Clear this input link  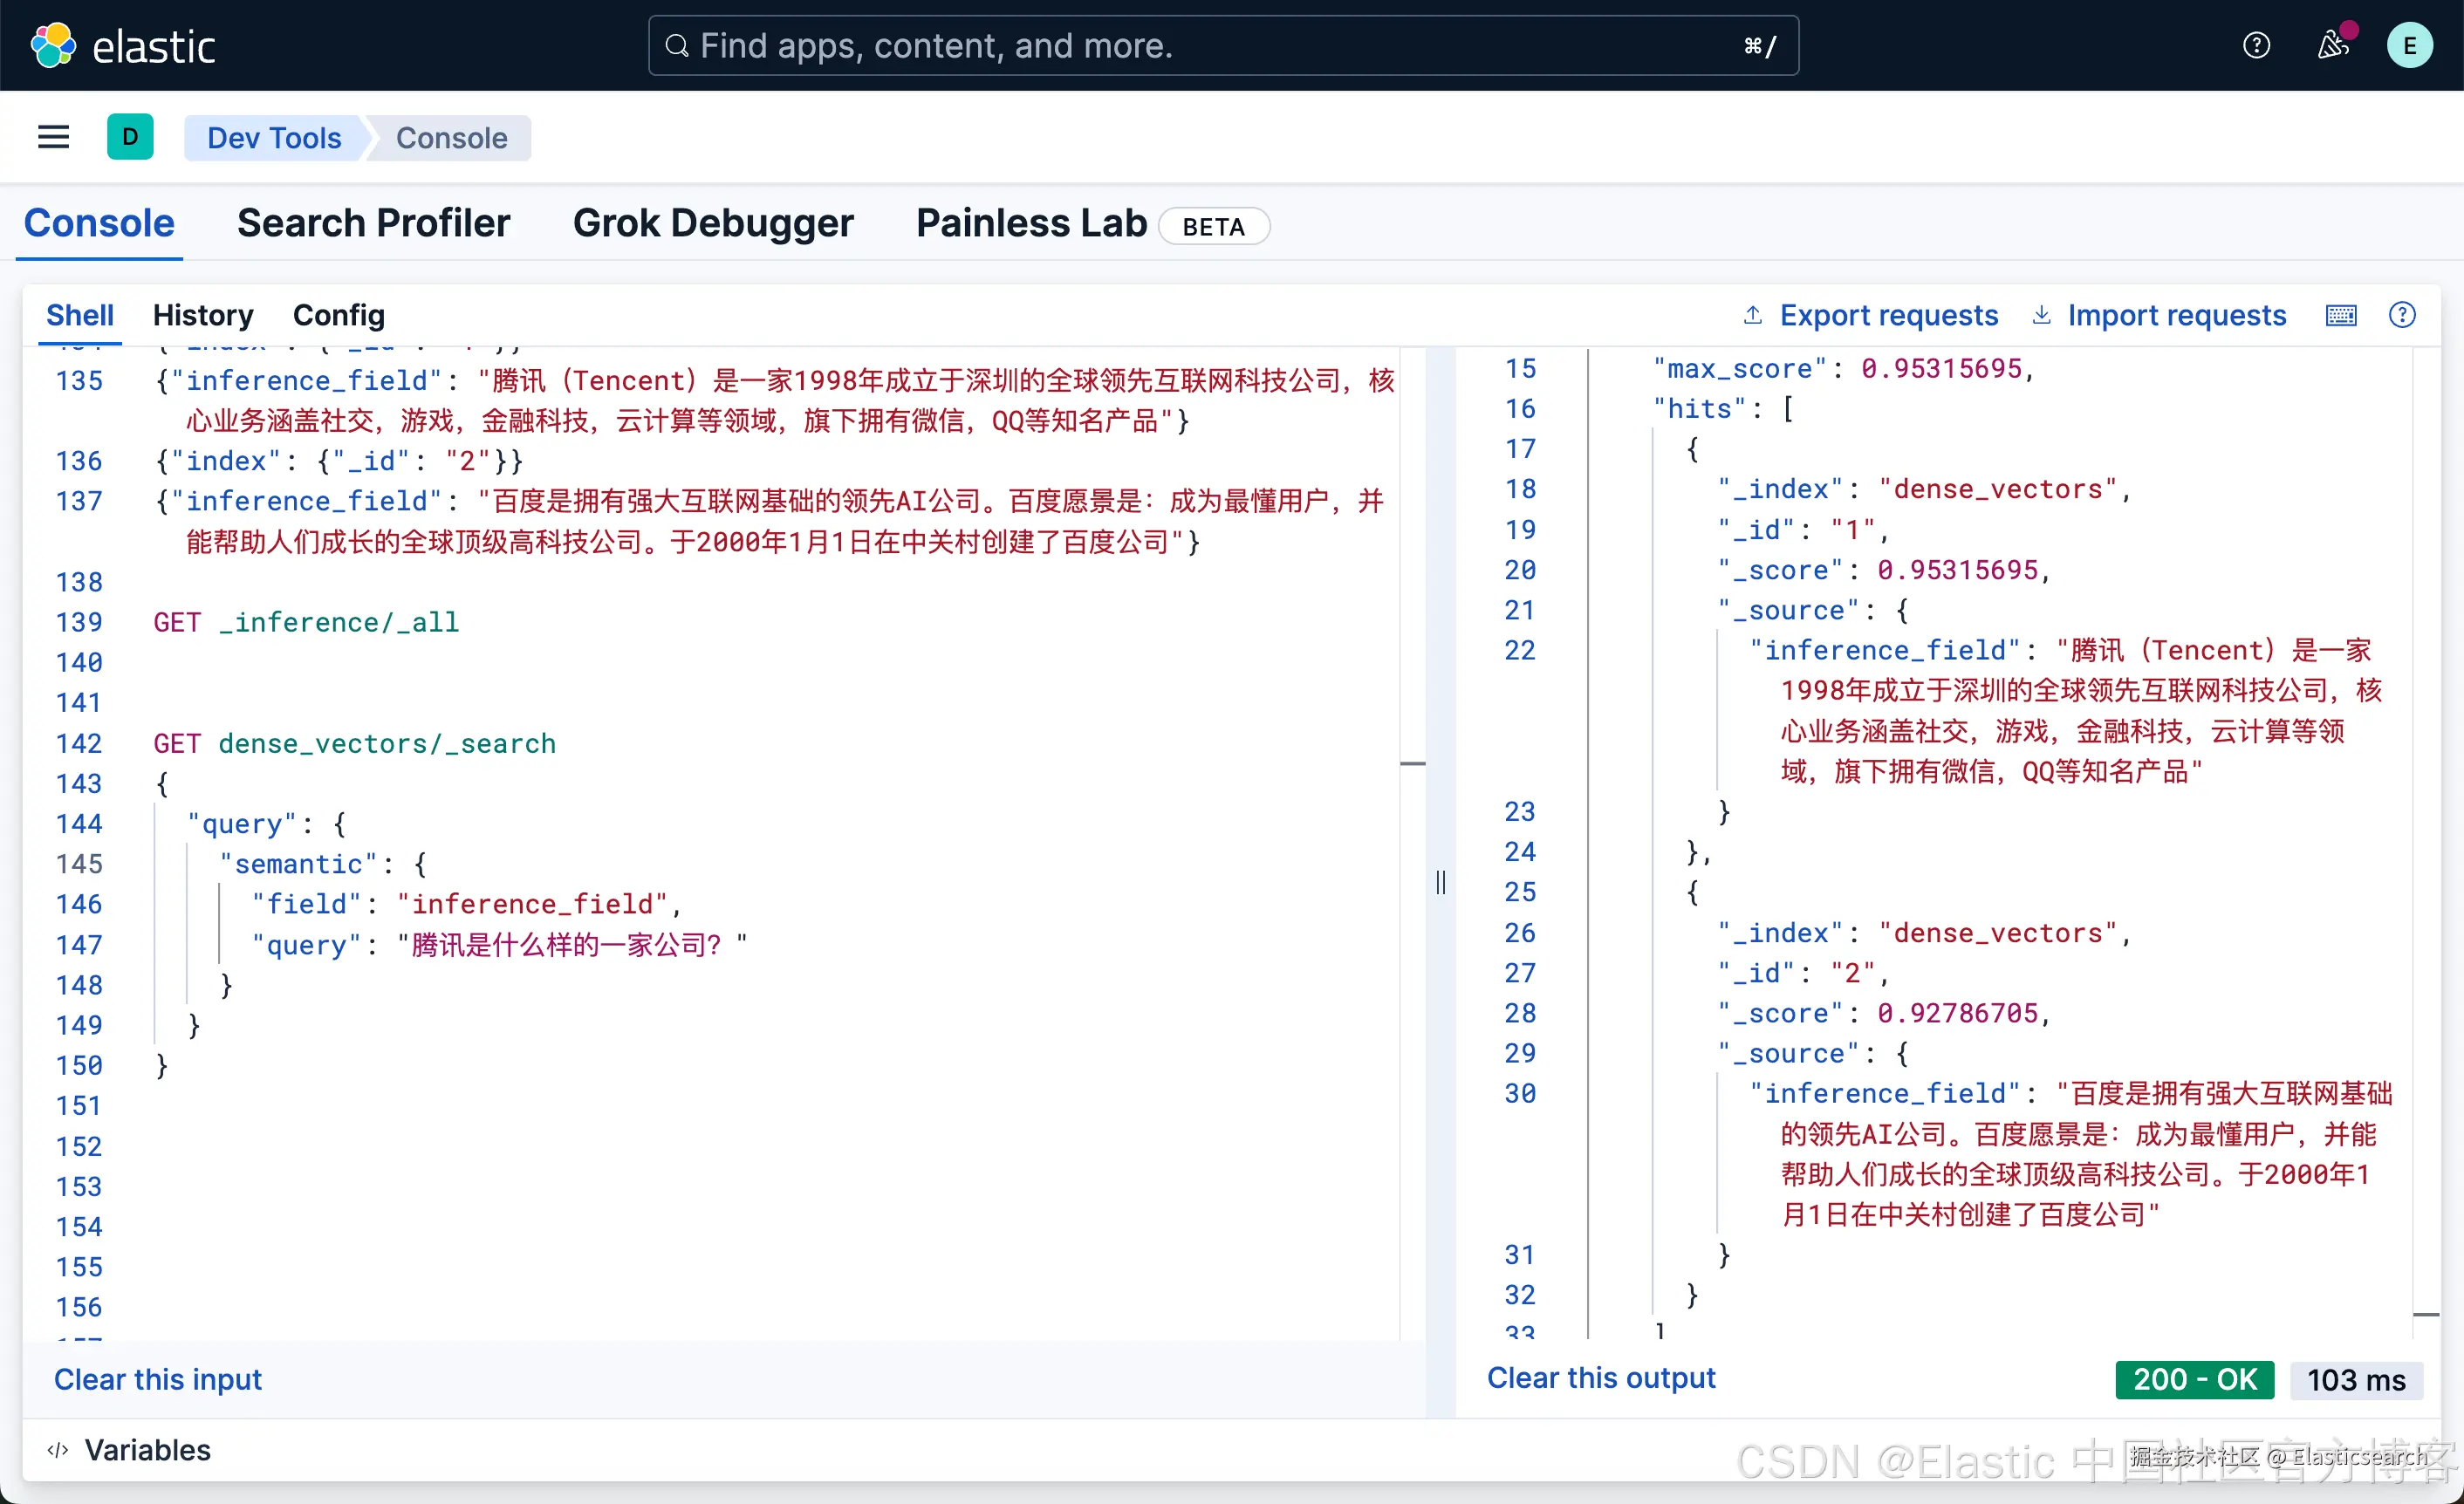pyautogui.click(x=158, y=1379)
